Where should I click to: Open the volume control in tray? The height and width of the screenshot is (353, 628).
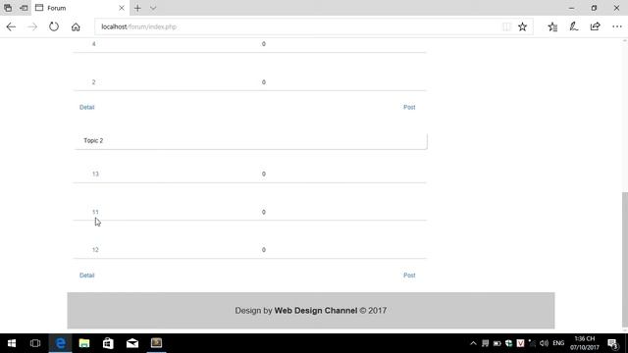(544, 343)
